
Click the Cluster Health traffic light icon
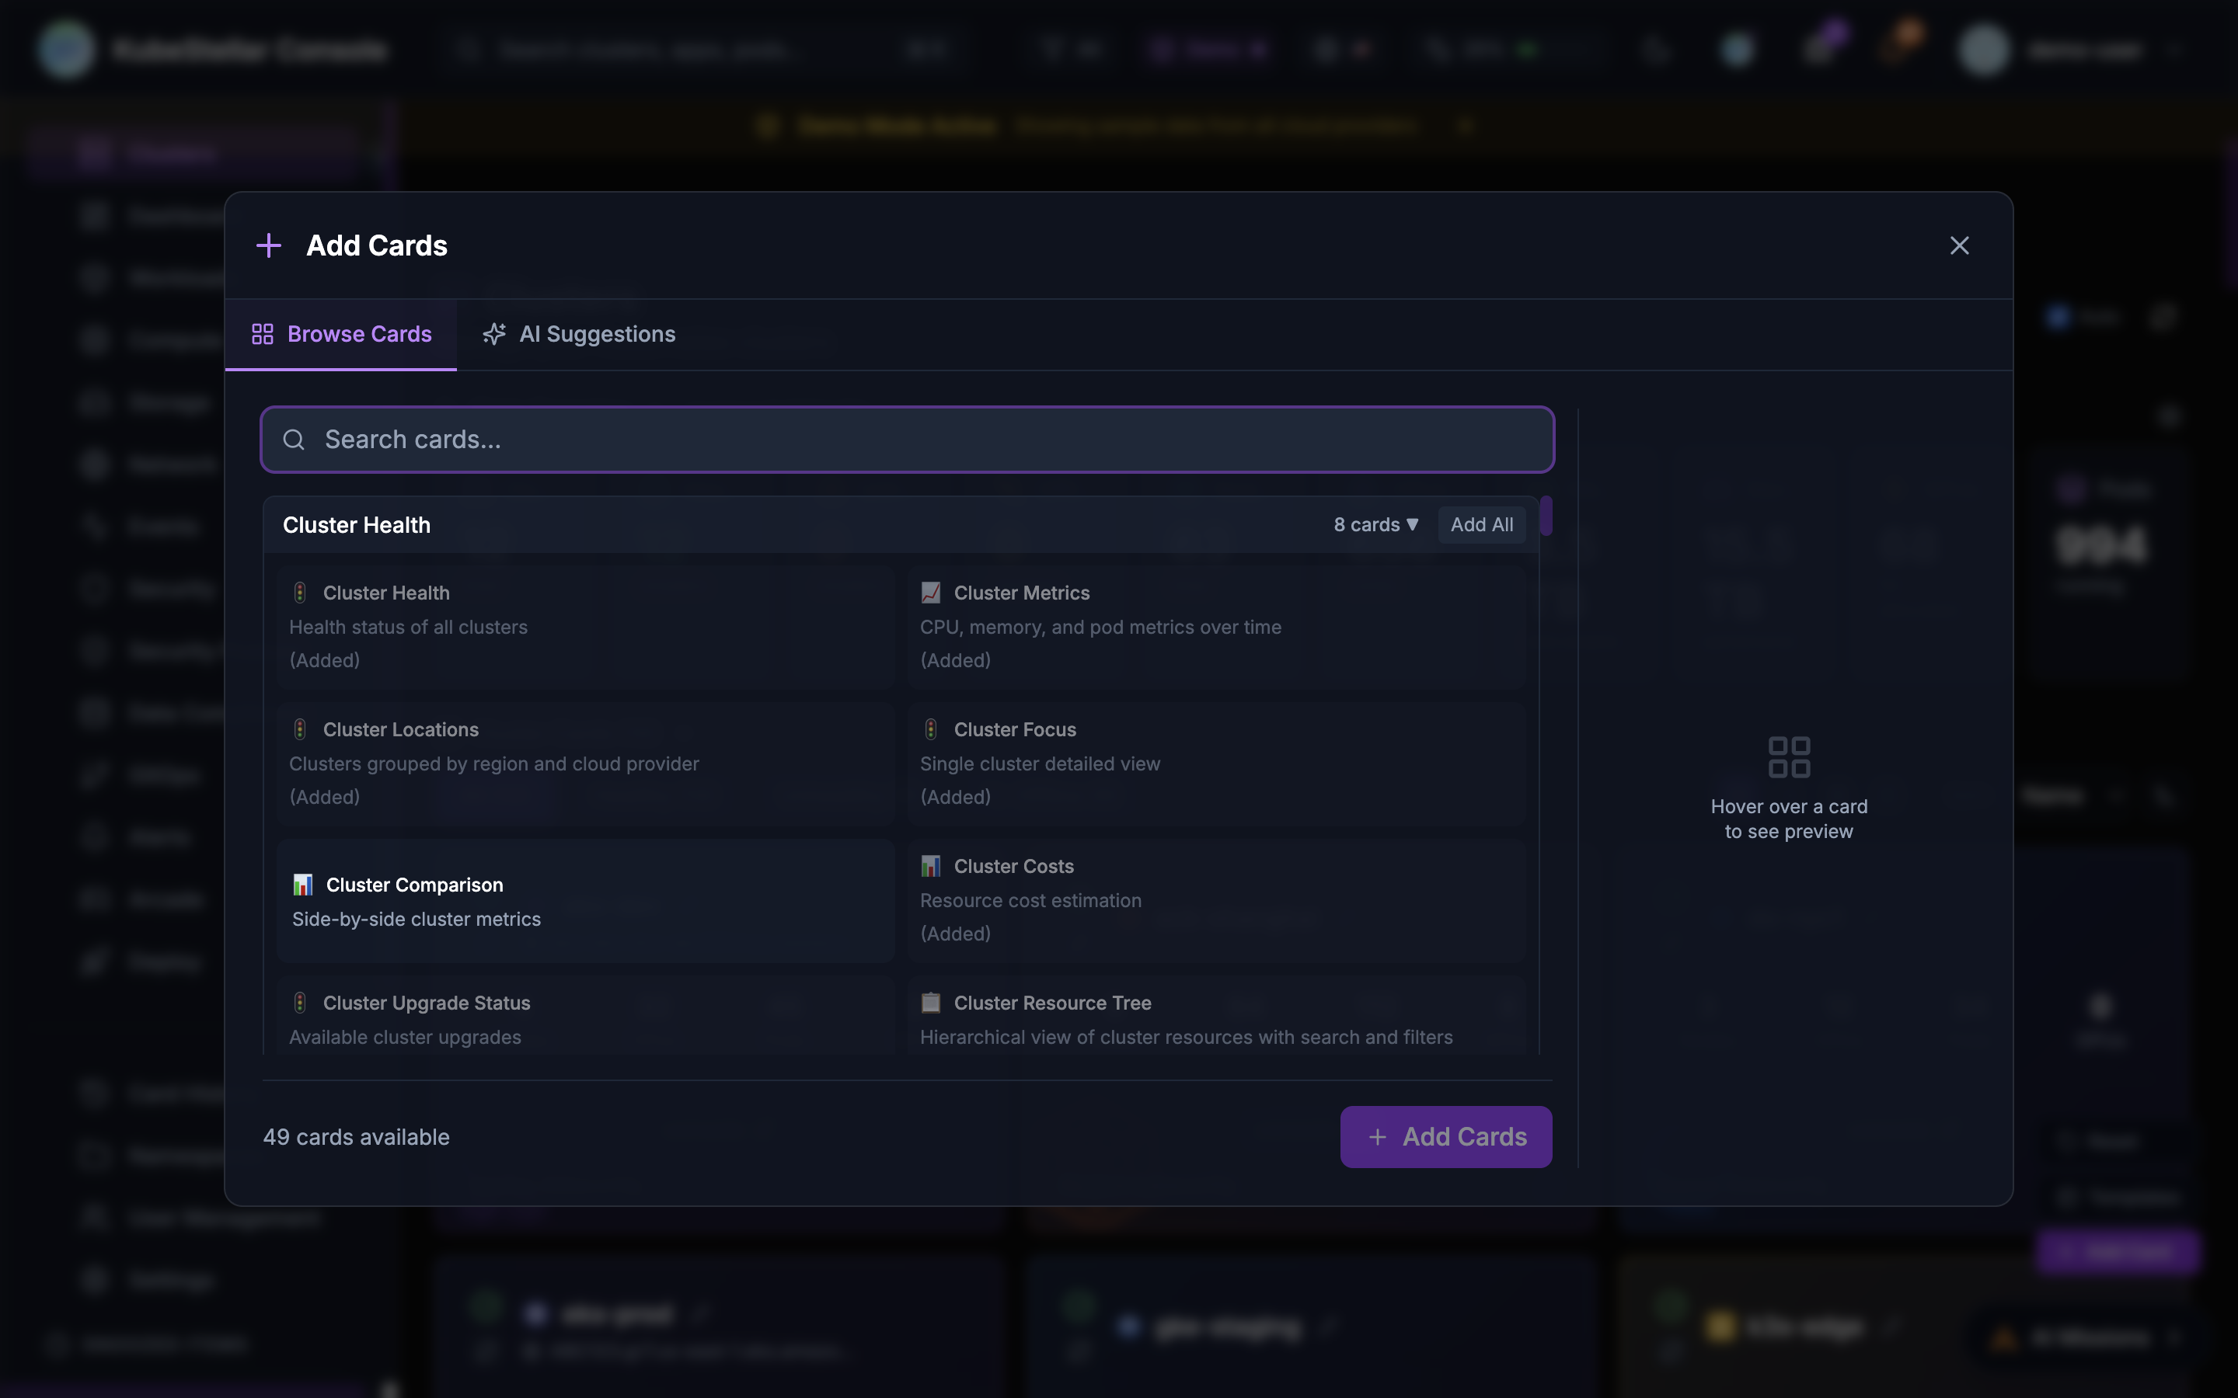300,593
